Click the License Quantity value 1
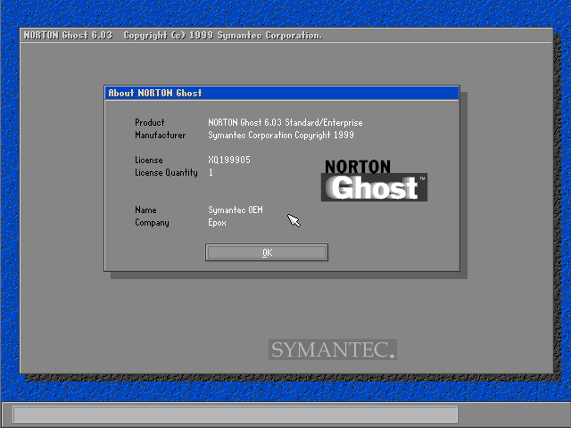Viewport: 571px width, 428px height. point(211,172)
